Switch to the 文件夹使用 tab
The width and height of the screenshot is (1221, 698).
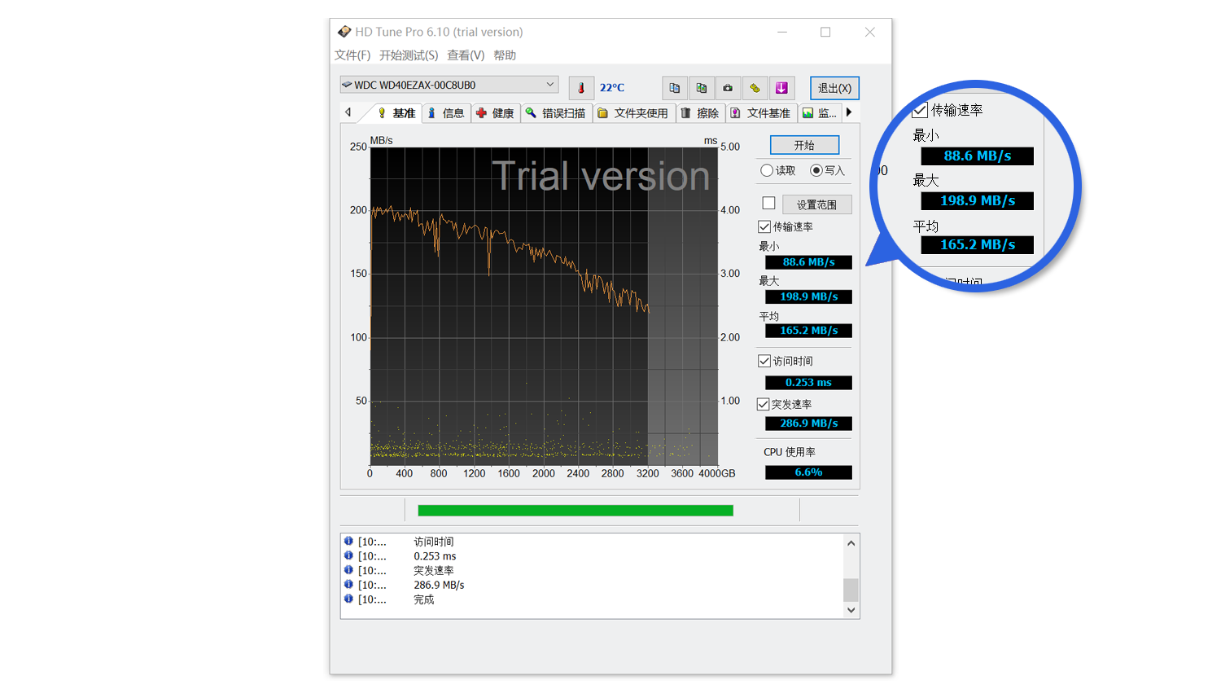pyautogui.click(x=633, y=113)
